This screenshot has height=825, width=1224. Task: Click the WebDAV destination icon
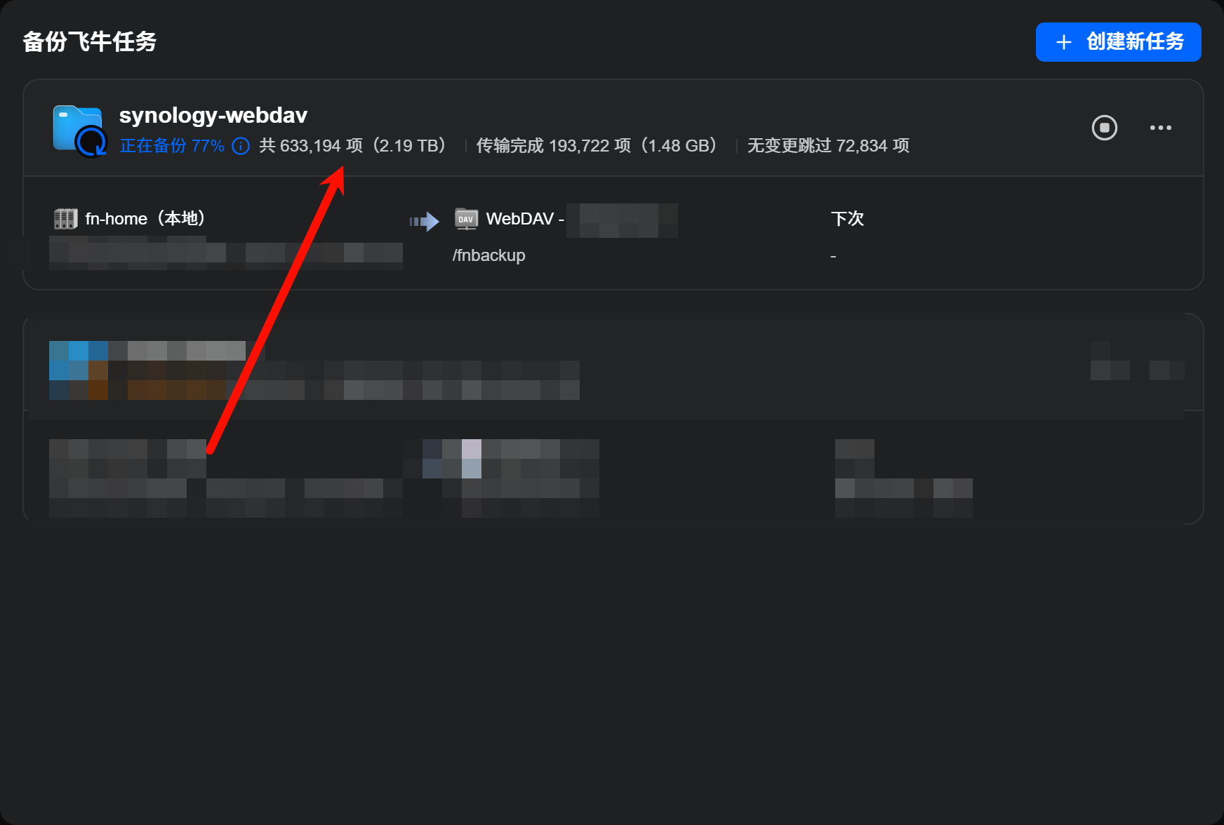click(466, 219)
